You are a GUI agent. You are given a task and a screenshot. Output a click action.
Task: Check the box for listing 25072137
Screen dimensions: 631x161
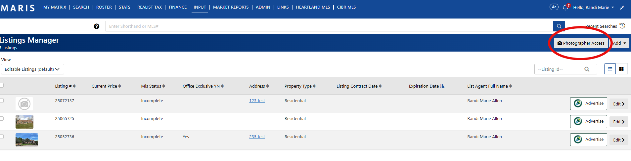[x=2, y=101]
